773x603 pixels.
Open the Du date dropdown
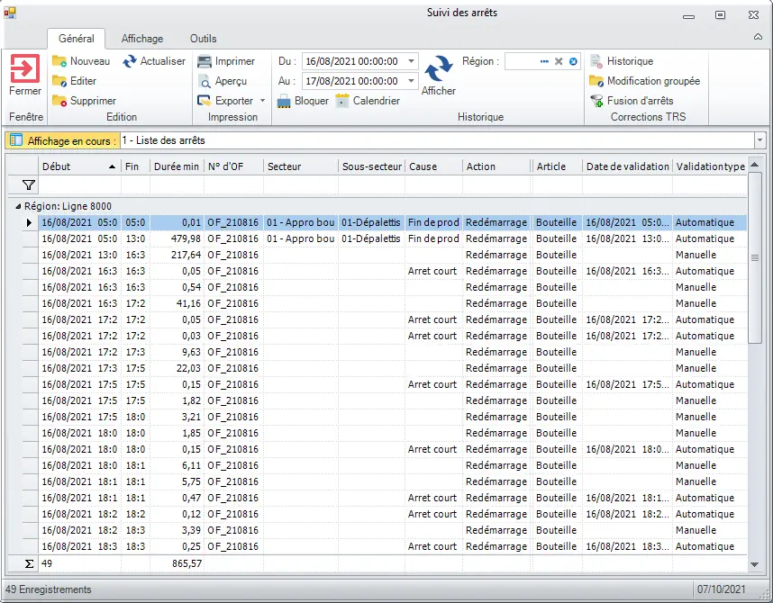411,61
